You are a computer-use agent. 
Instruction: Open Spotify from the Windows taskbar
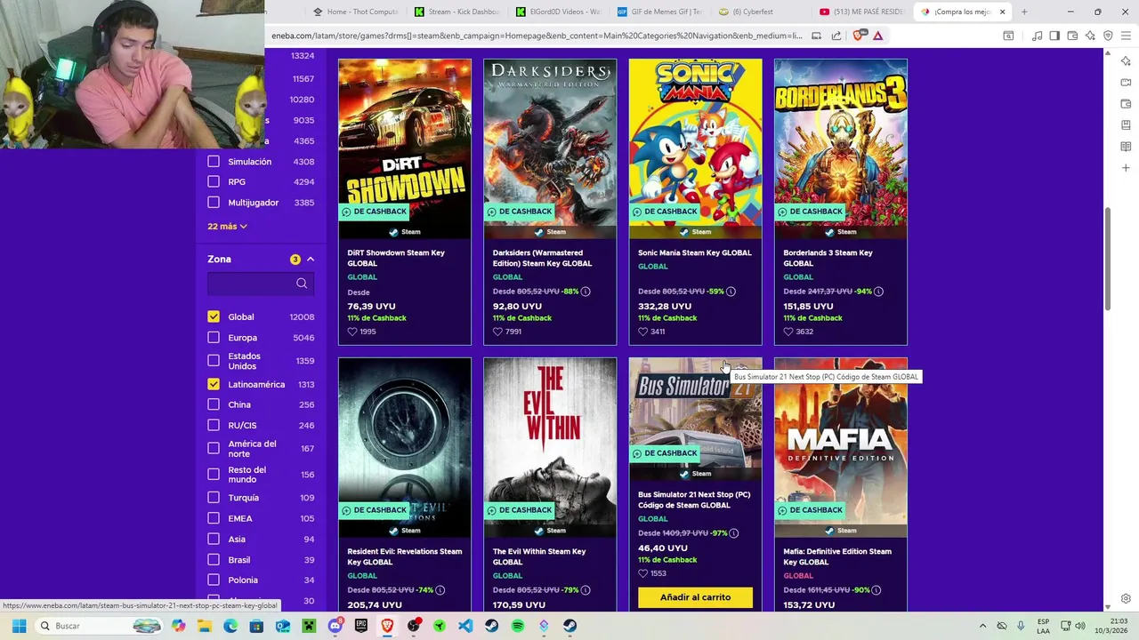pos(518,626)
